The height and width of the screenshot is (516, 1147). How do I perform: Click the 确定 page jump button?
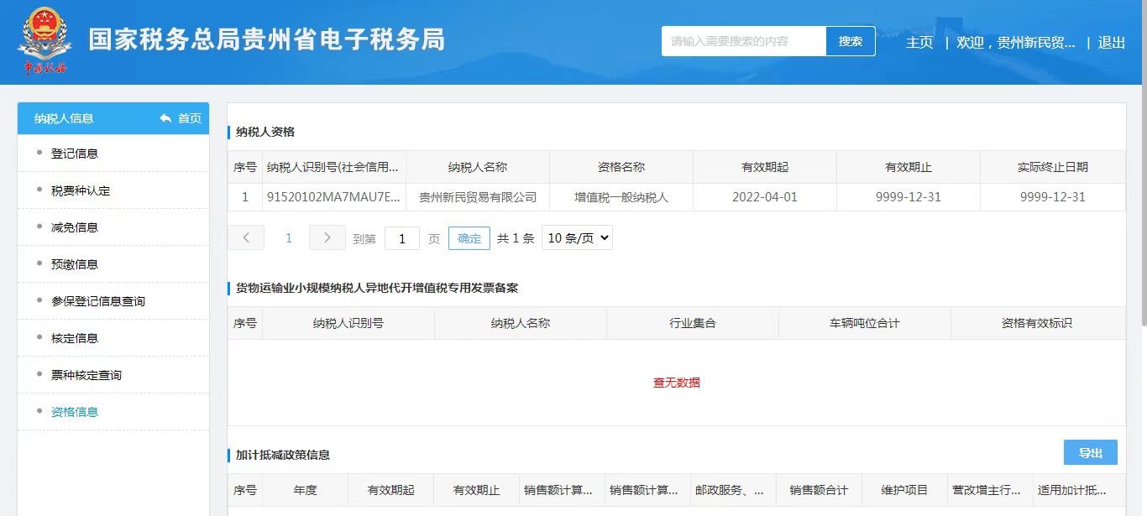click(469, 238)
